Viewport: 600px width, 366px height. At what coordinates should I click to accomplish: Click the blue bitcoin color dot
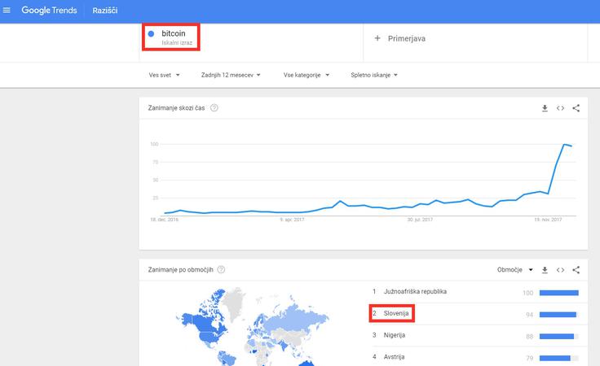[151, 33]
